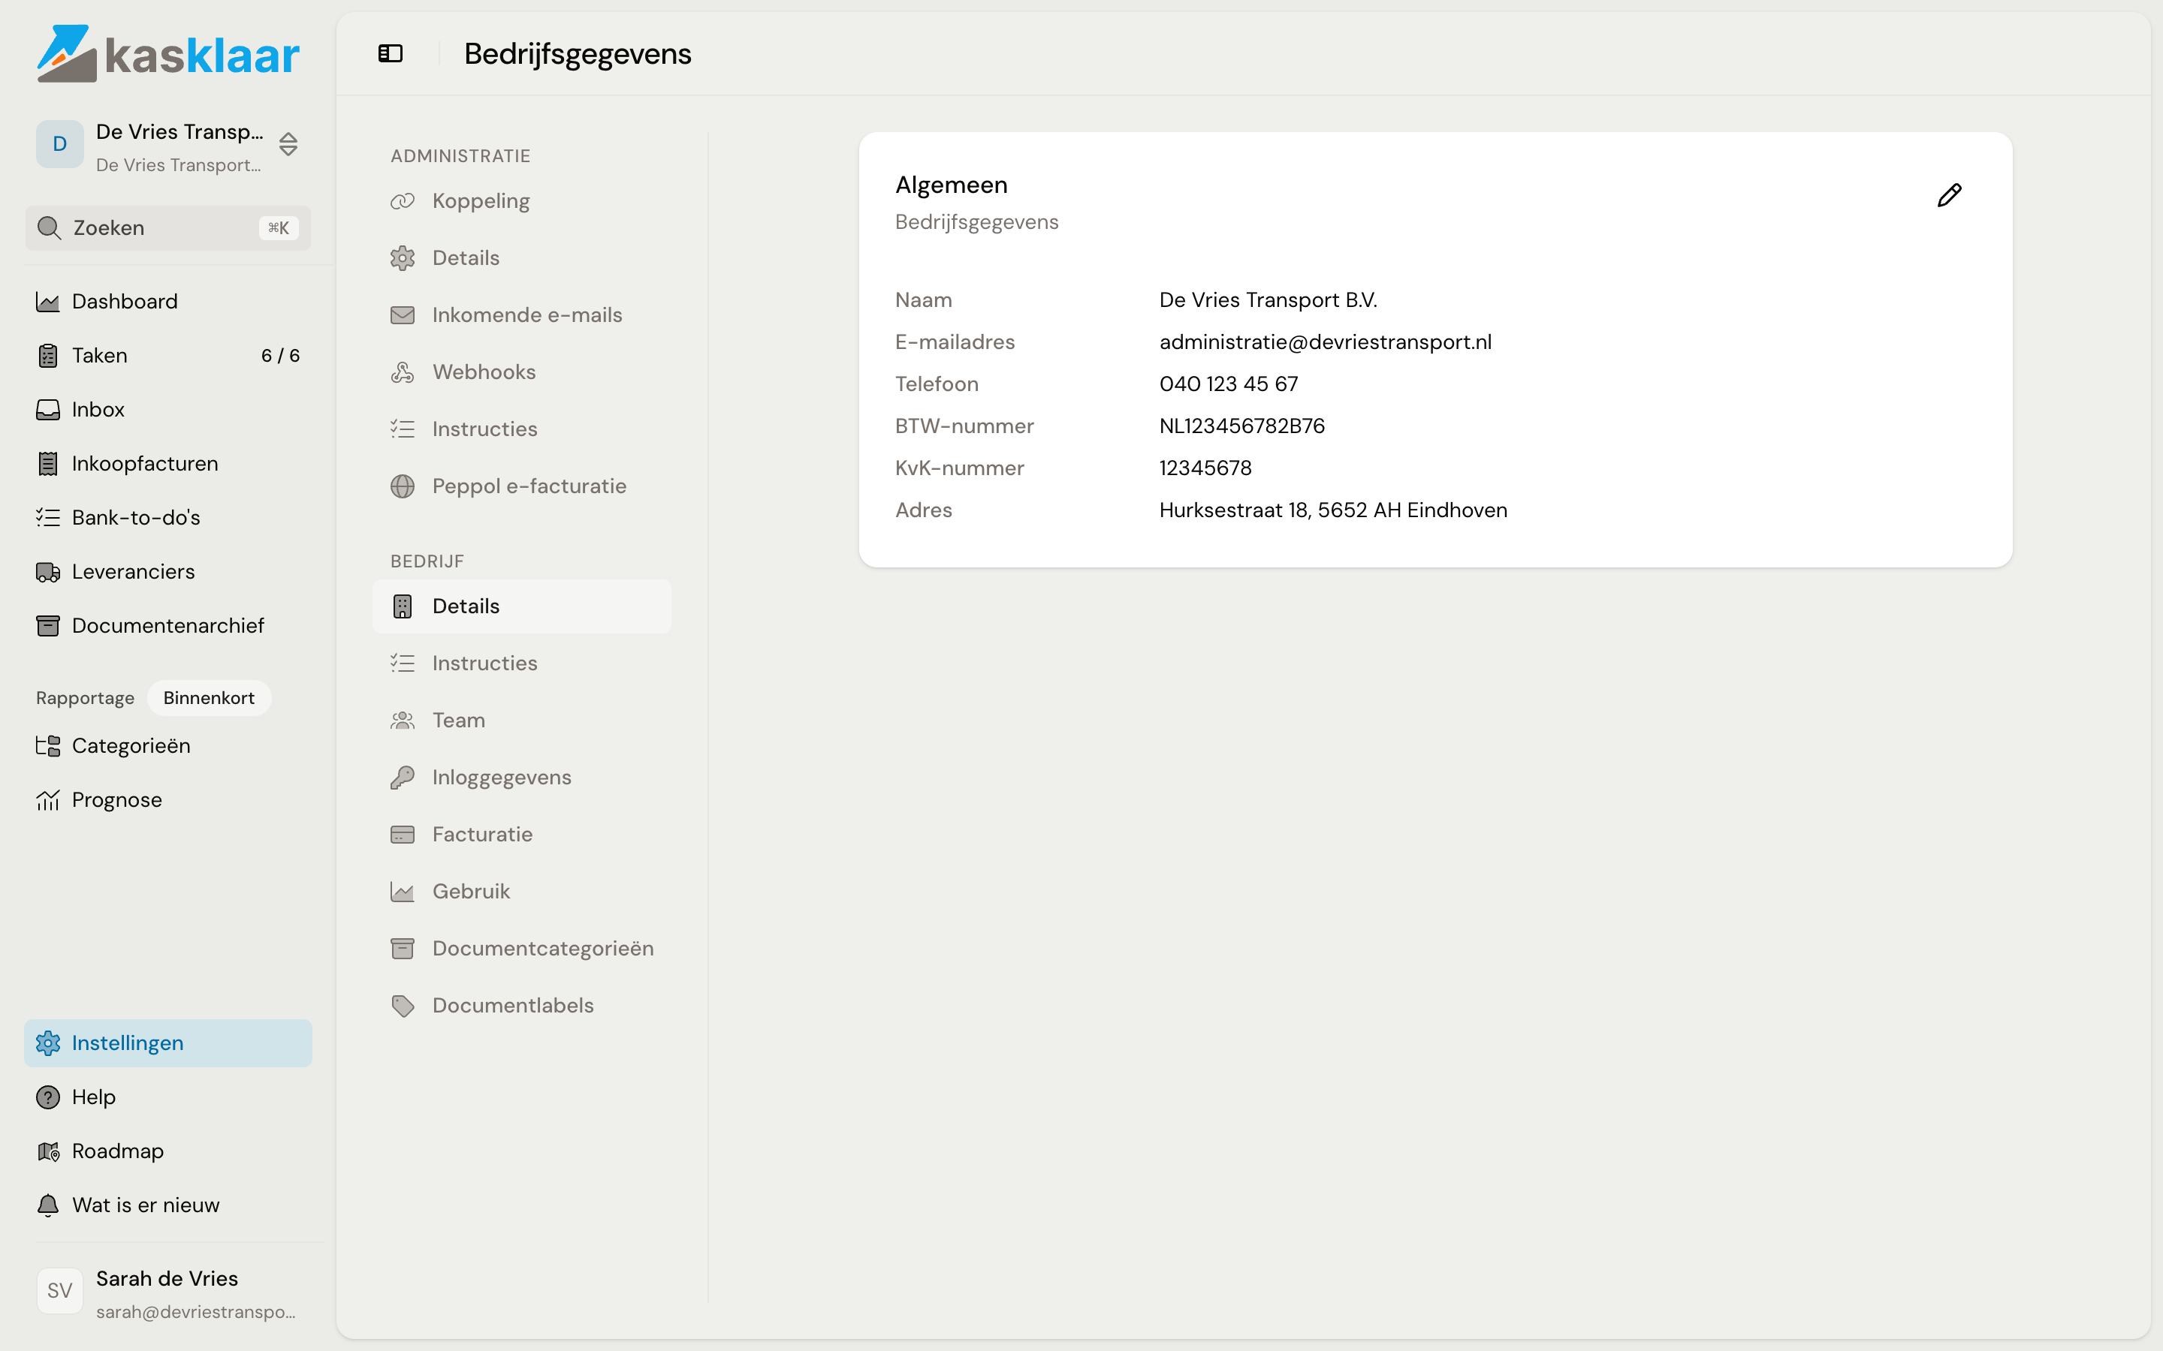Go to Gebruik settings
The width and height of the screenshot is (2163, 1351).
(x=522, y=892)
